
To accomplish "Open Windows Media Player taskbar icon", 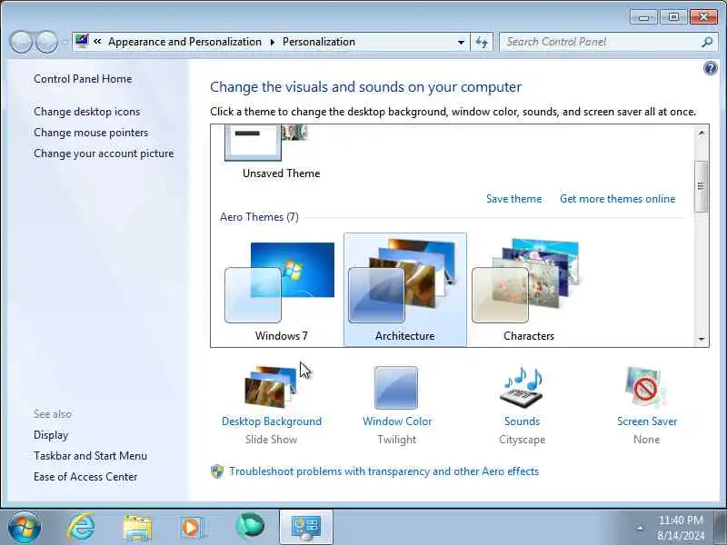I will tap(193, 528).
